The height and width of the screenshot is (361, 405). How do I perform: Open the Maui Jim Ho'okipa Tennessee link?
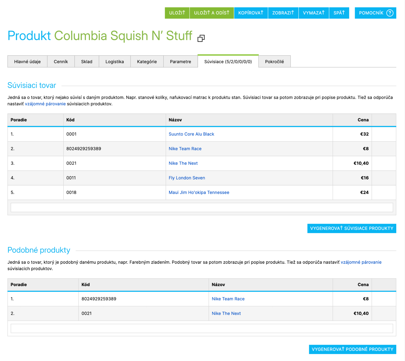tap(199, 193)
